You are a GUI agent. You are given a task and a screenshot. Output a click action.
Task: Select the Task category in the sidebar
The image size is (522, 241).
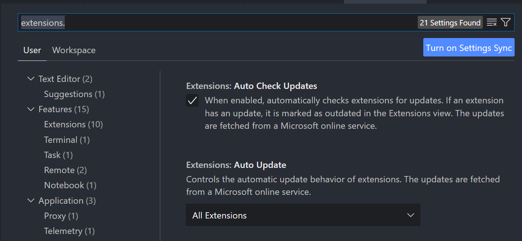tap(58, 155)
